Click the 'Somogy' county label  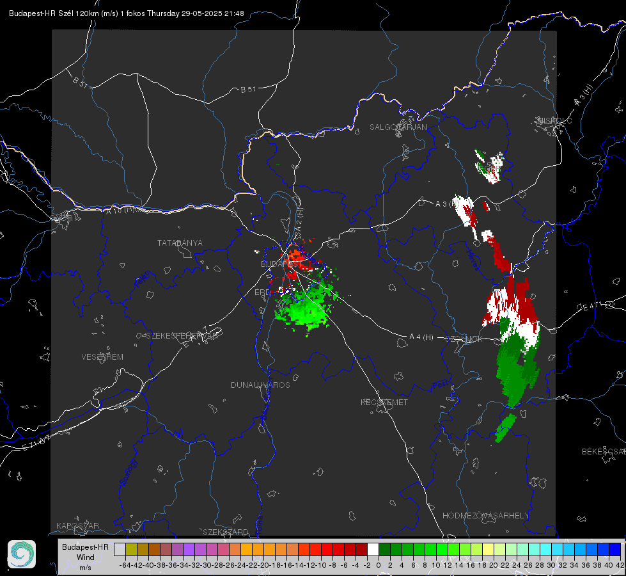[128, 472]
